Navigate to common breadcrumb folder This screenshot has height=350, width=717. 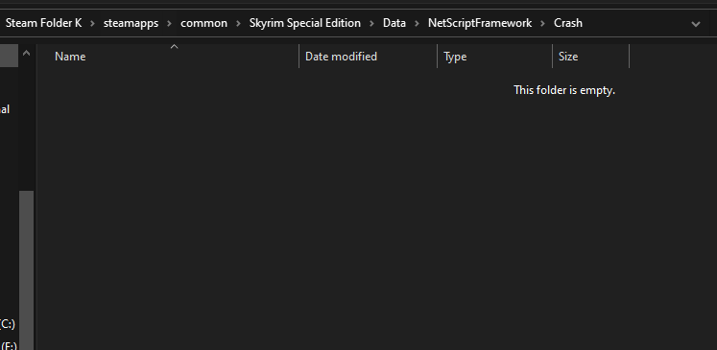[203, 23]
